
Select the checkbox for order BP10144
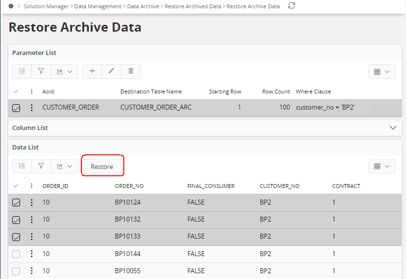pos(16,254)
